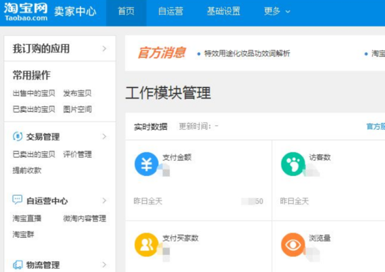Open the 自运营中心 heading

(47, 201)
